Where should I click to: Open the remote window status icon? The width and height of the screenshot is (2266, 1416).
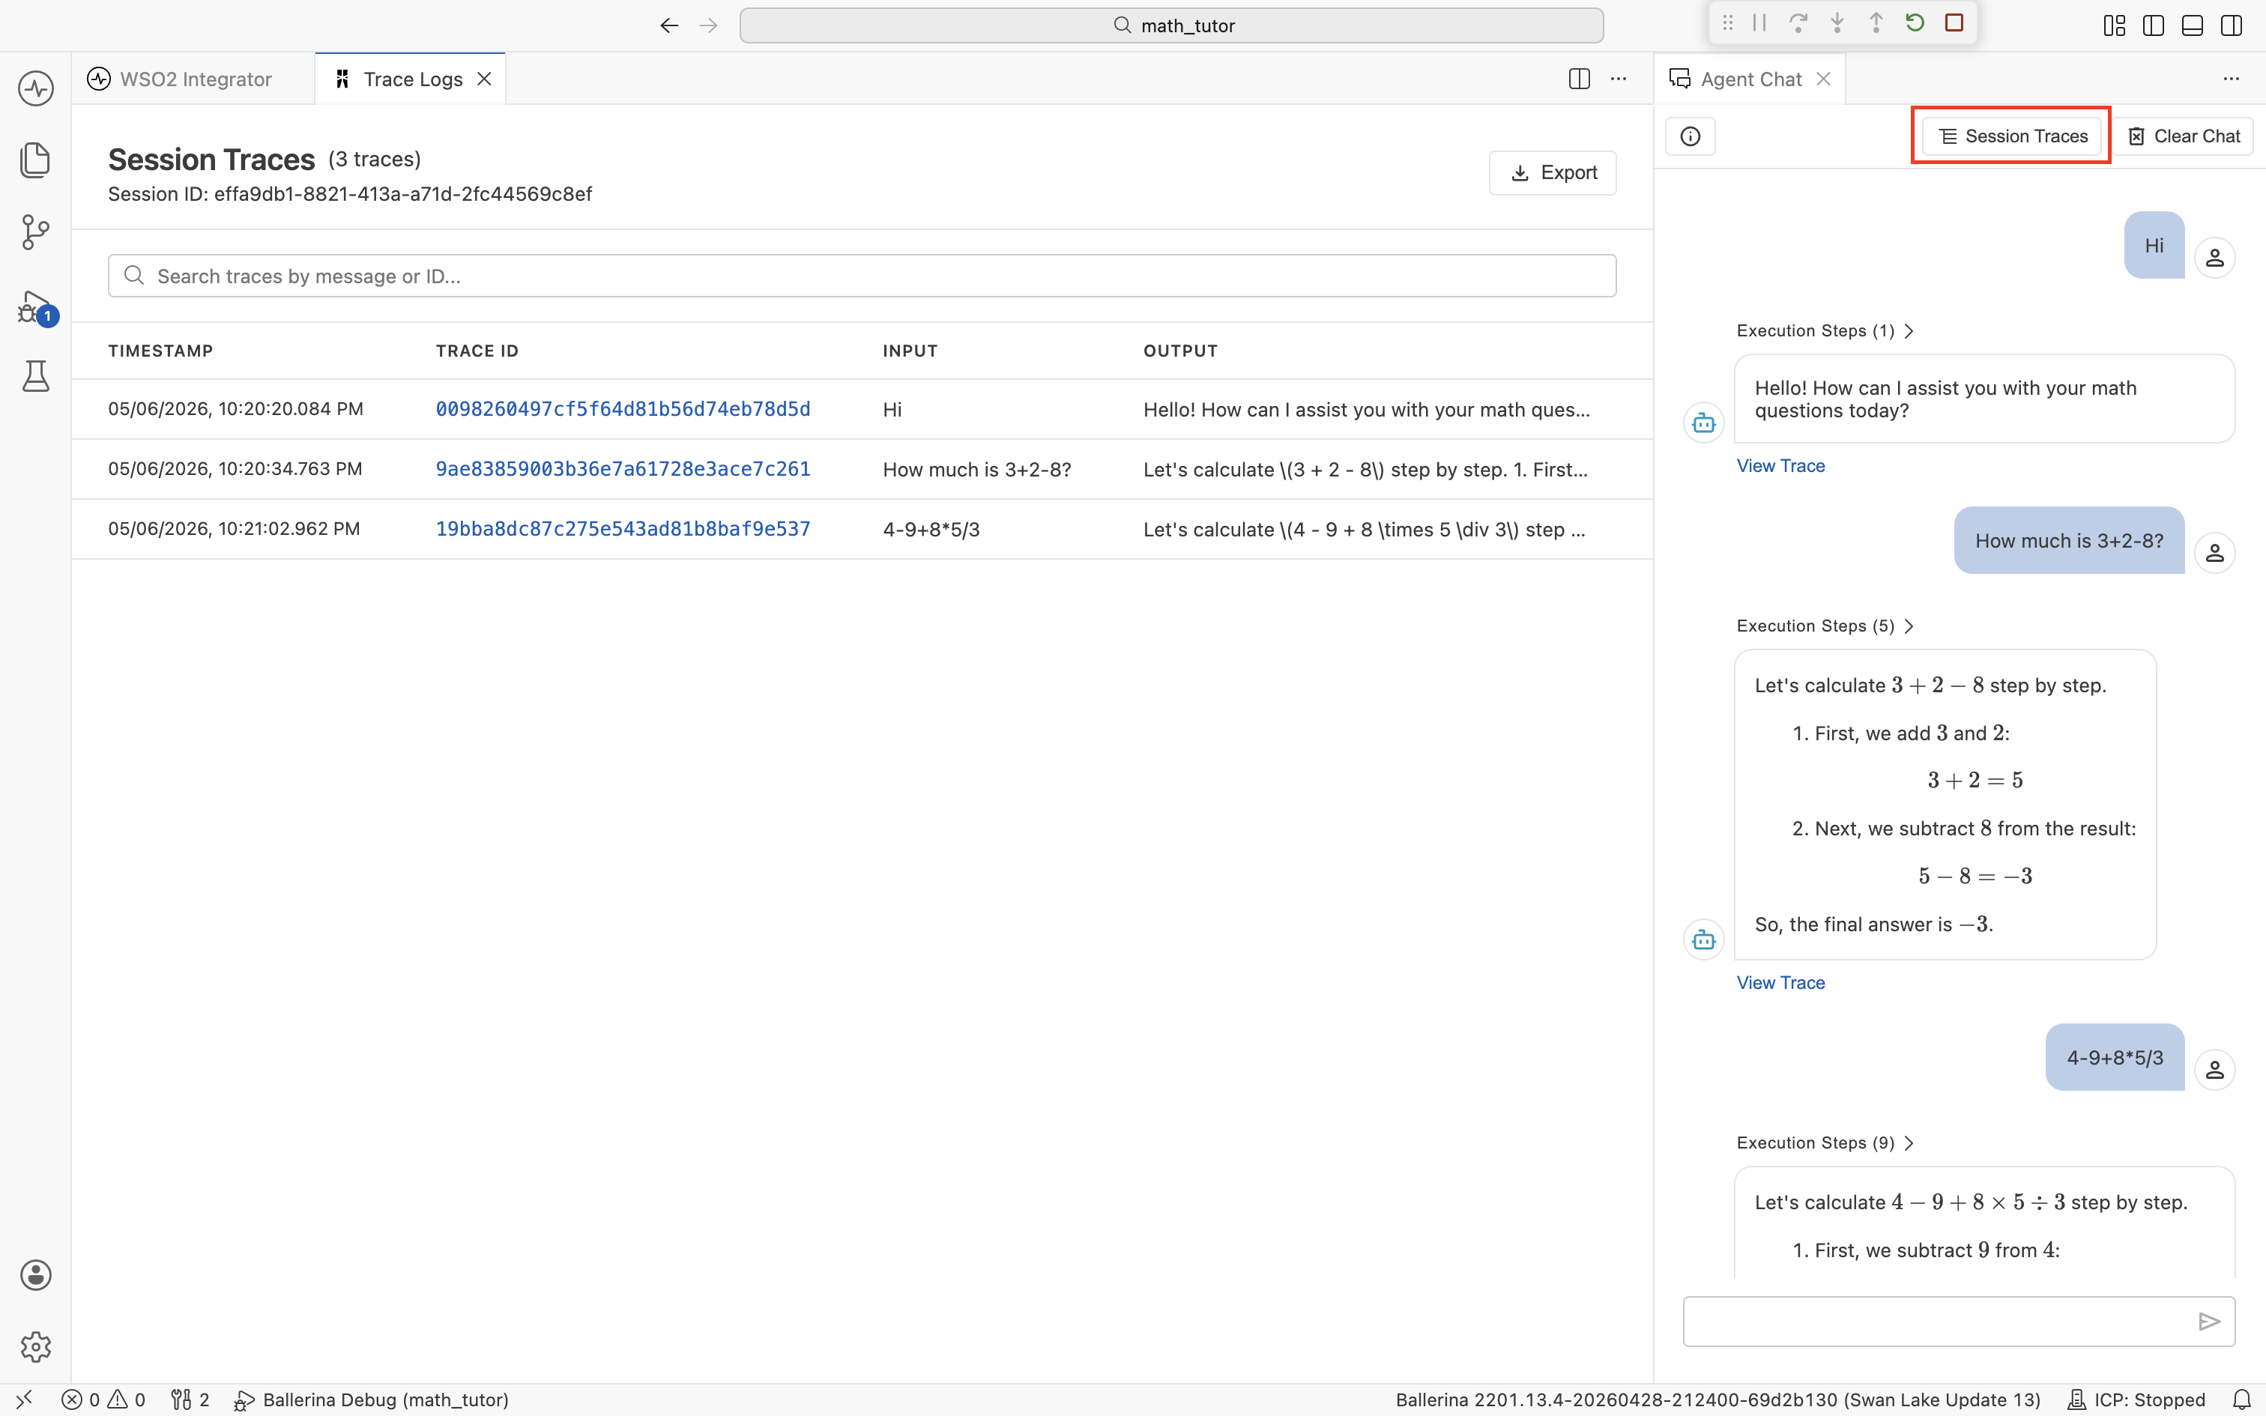click(24, 1400)
